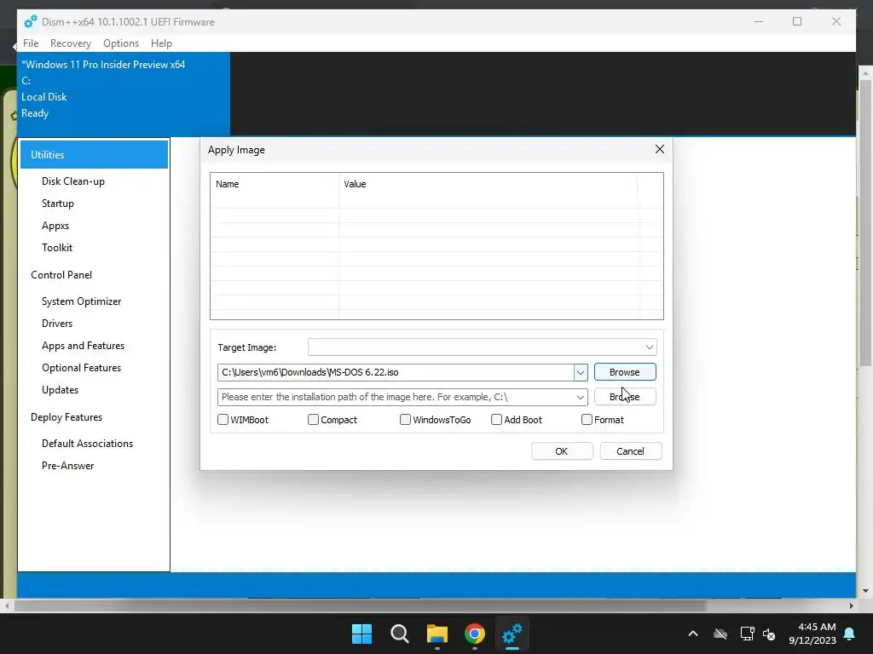Open the Appxs section

[55, 226]
